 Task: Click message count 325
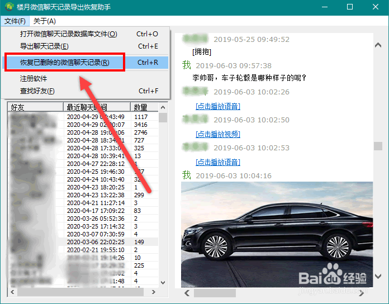tap(139, 148)
